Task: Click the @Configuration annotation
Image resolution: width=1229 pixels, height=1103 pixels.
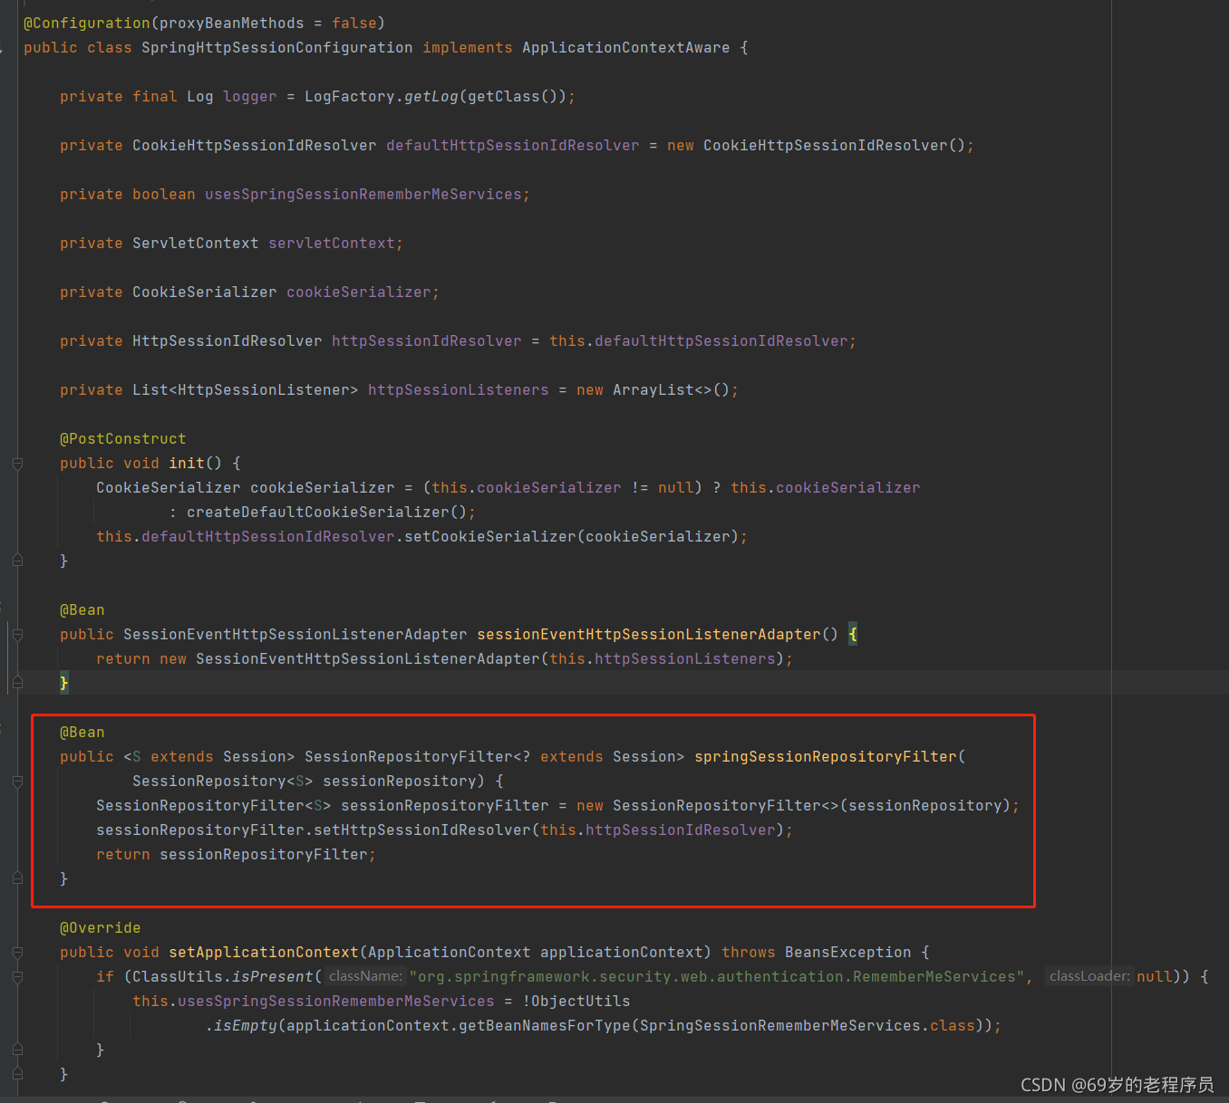Action: pos(86,24)
